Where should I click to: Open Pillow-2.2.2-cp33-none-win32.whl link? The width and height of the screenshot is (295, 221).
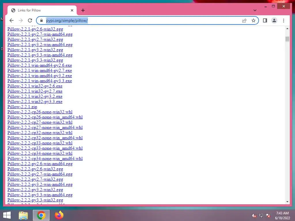point(40,143)
